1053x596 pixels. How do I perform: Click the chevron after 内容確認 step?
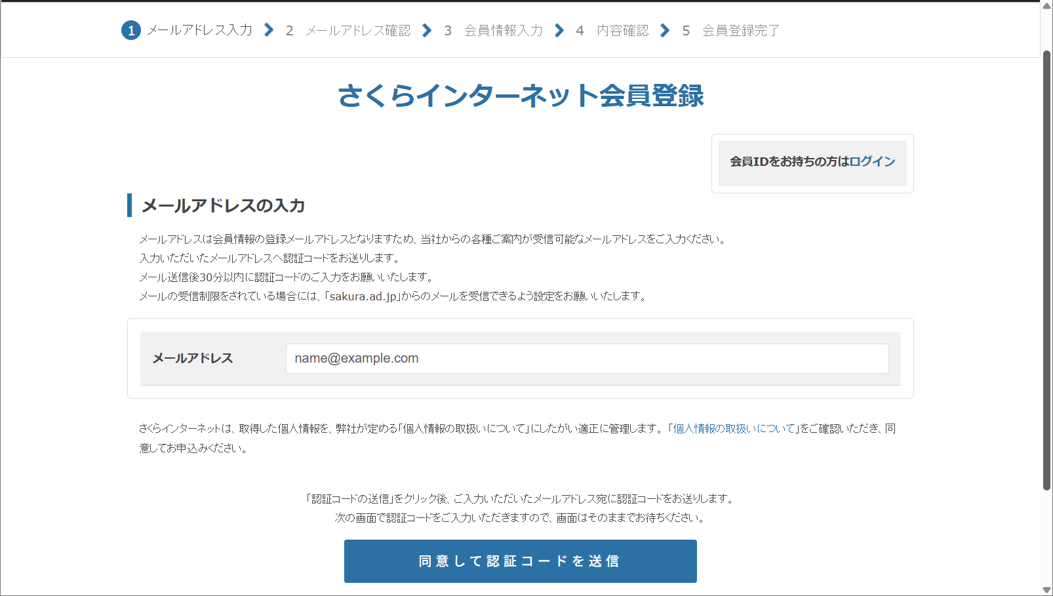tap(665, 30)
